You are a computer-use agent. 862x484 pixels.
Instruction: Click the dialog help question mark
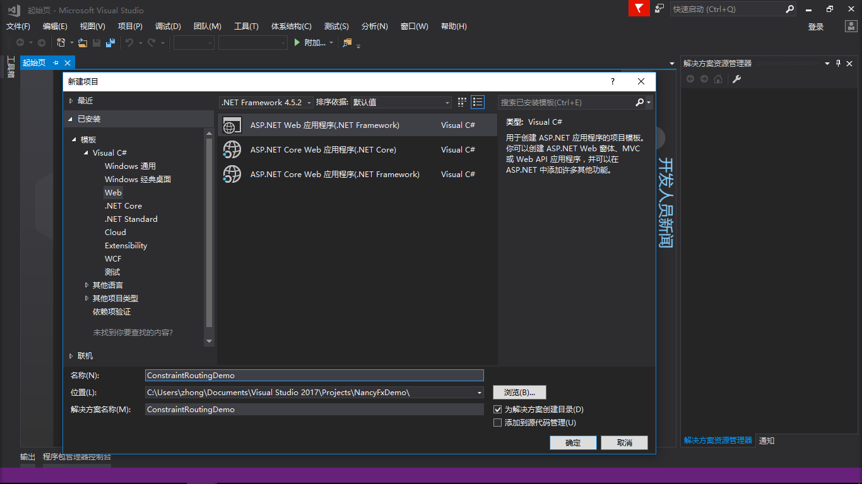click(612, 81)
